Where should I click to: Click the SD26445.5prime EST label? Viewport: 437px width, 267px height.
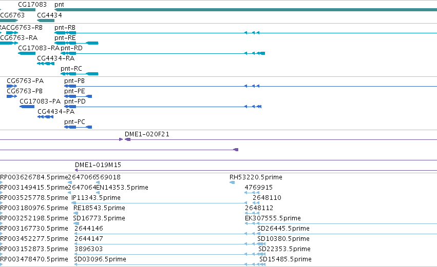click(x=283, y=229)
